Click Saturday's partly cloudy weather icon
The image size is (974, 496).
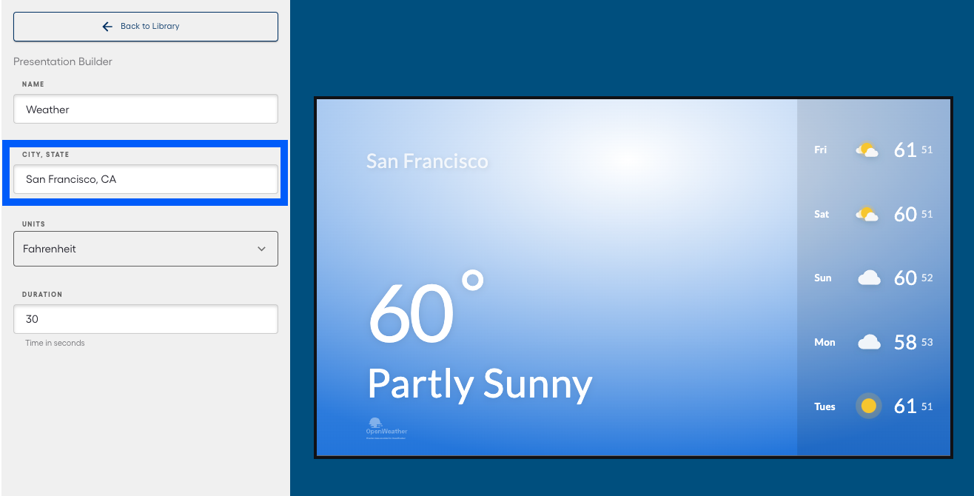(x=867, y=214)
